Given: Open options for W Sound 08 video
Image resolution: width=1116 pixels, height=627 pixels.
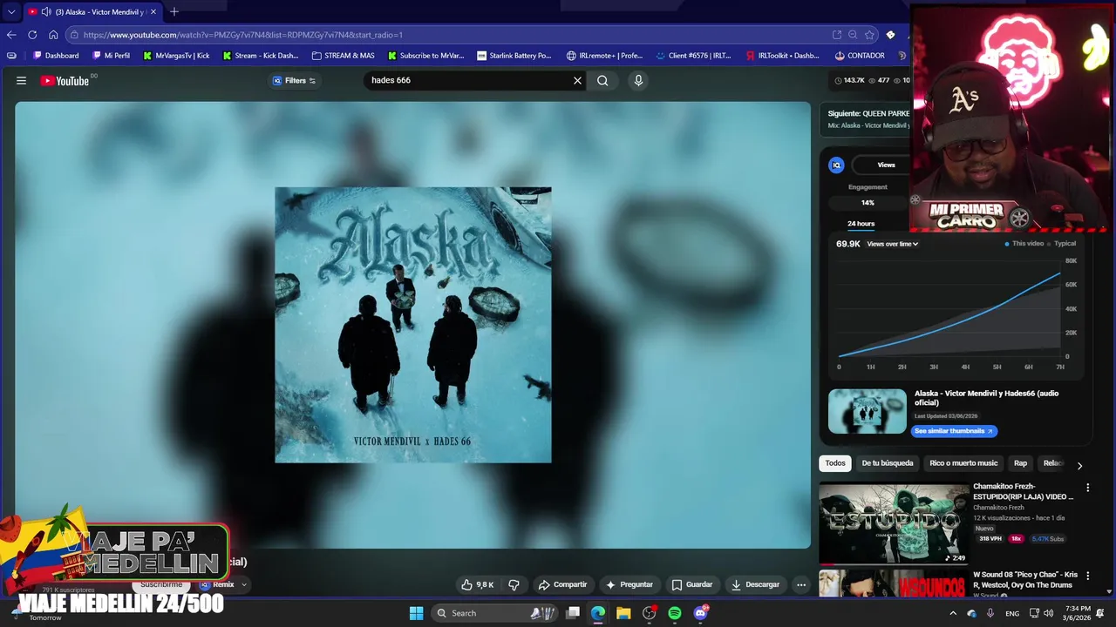Looking at the screenshot, I should click(1087, 576).
